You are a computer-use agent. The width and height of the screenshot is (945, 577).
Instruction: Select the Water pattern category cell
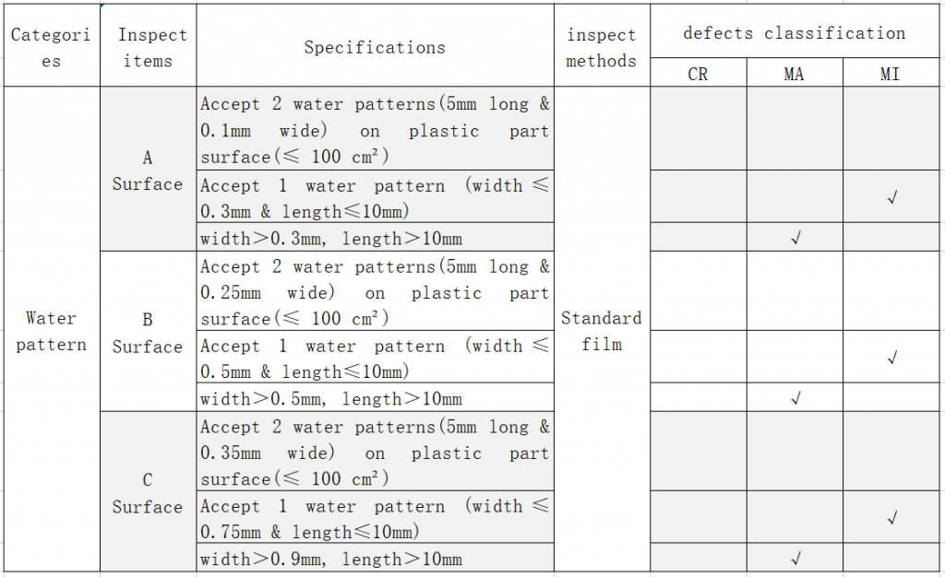pos(52,329)
